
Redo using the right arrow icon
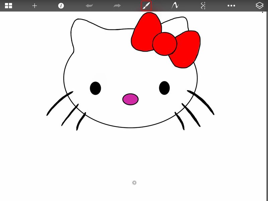[117, 6]
